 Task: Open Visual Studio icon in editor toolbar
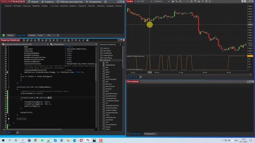coord(87,40)
